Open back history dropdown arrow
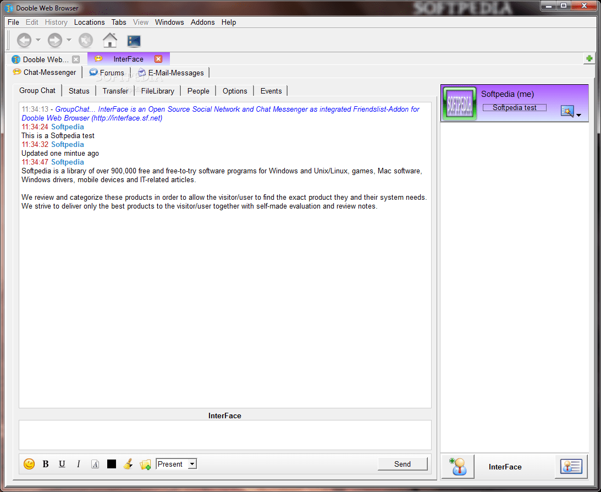The height and width of the screenshot is (492, 601). (38, 40)
